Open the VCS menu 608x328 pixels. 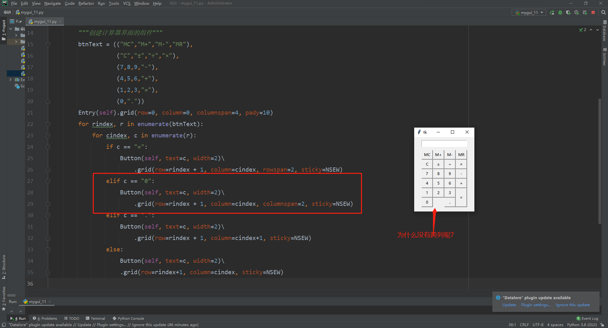(x=127, y=3)
